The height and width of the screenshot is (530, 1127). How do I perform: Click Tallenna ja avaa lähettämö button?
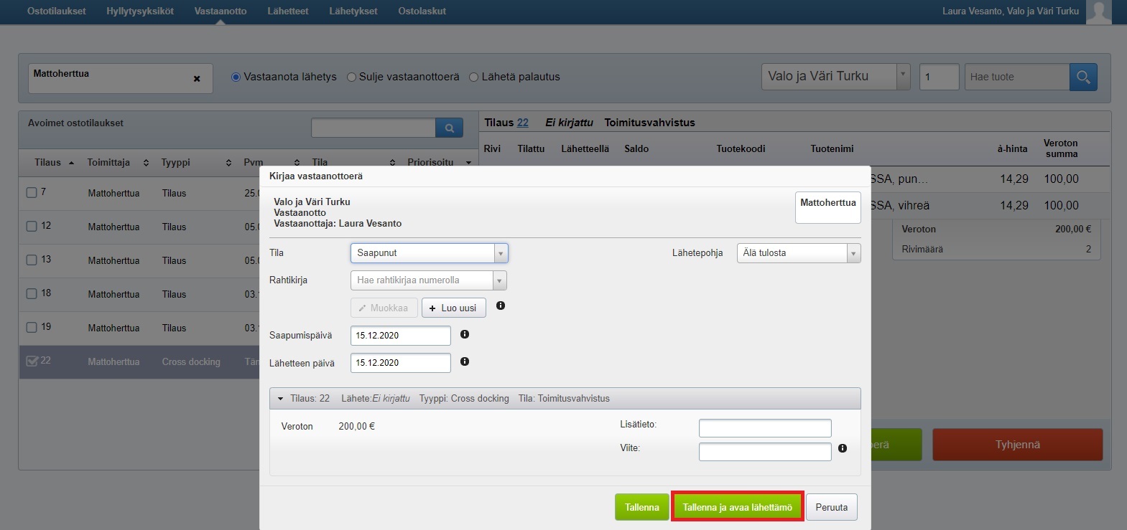click(737, 507)
